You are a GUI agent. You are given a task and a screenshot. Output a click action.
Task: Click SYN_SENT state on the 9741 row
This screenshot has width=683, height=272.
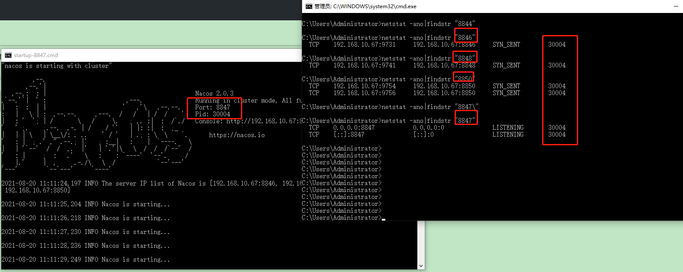pos(507,65)
